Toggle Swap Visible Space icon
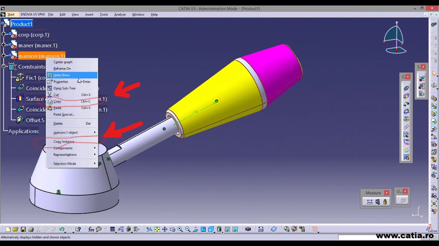Viewport: 439px width, 246px height. point(235,229)
